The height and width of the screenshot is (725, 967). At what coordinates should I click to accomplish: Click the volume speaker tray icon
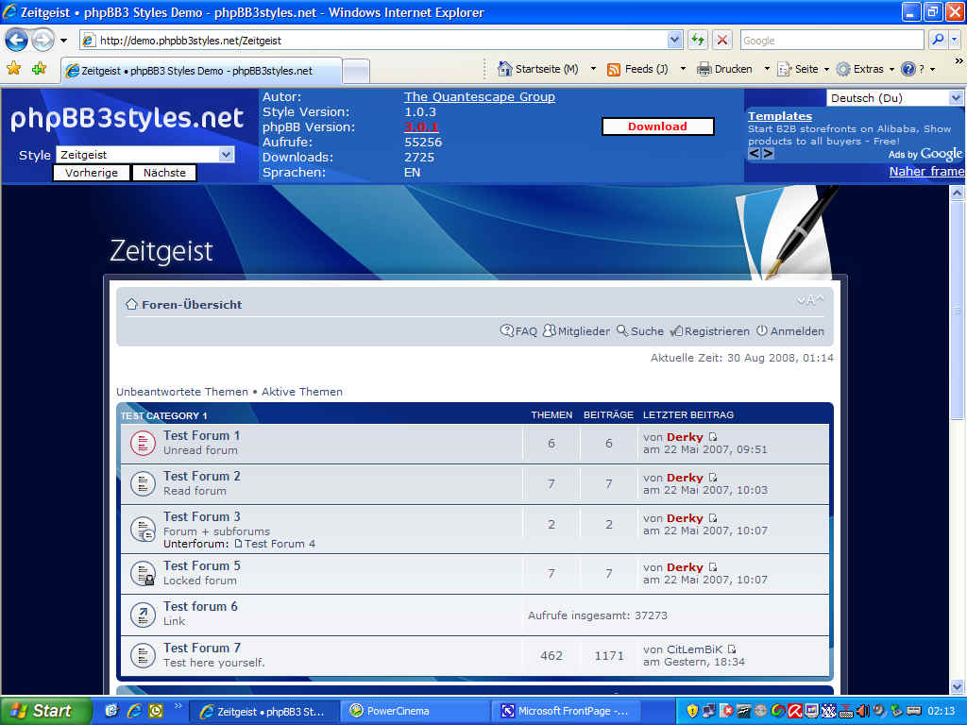coord(863,711)
